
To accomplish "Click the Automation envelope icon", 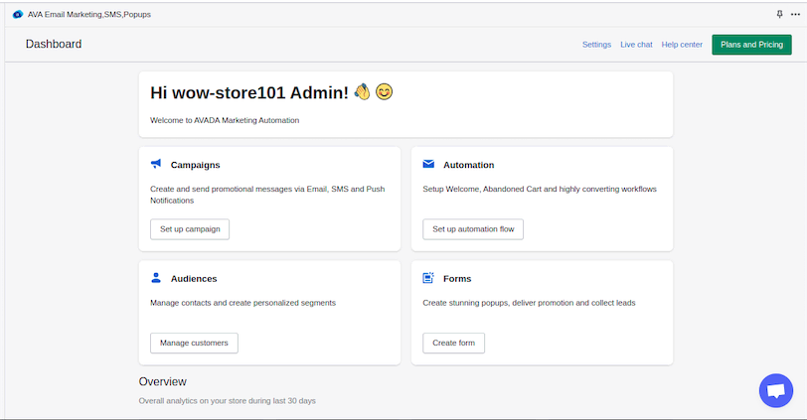I will [x=428, y=164].
